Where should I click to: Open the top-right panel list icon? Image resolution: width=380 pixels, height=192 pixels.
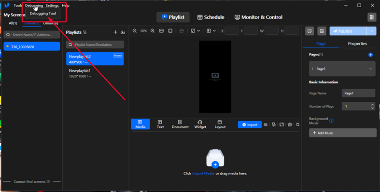point(372,17)
